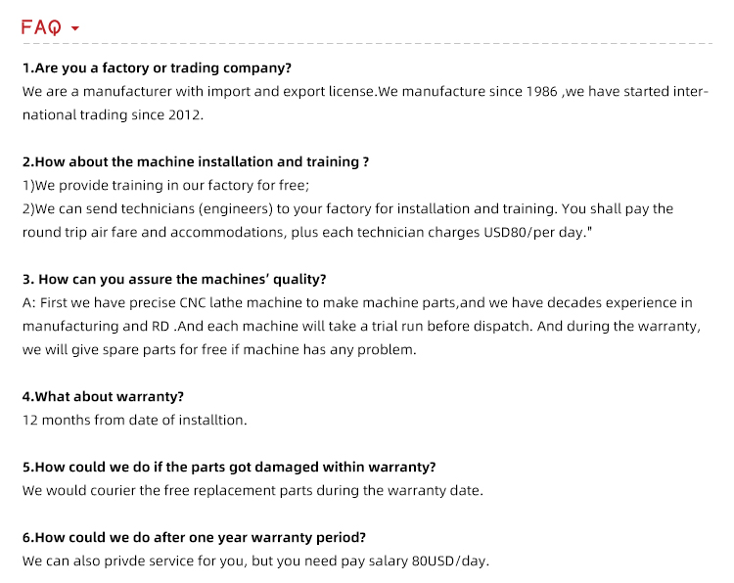Click the line about sending technicians
This screenshot has height=583, width=734.
coord(347,208)
